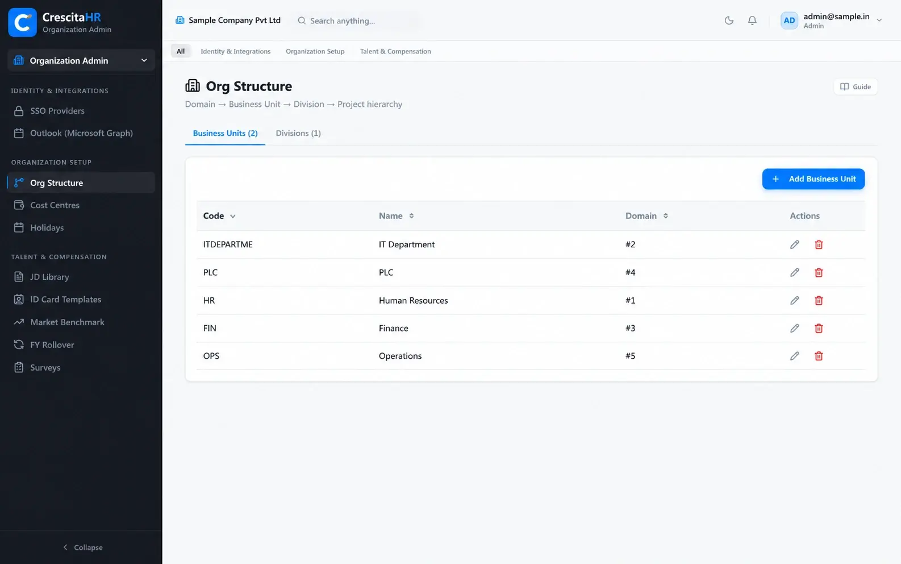Screen dimensions: 901x564
Task: Click the Org Structure heading building icon
Action: (193, 86)
